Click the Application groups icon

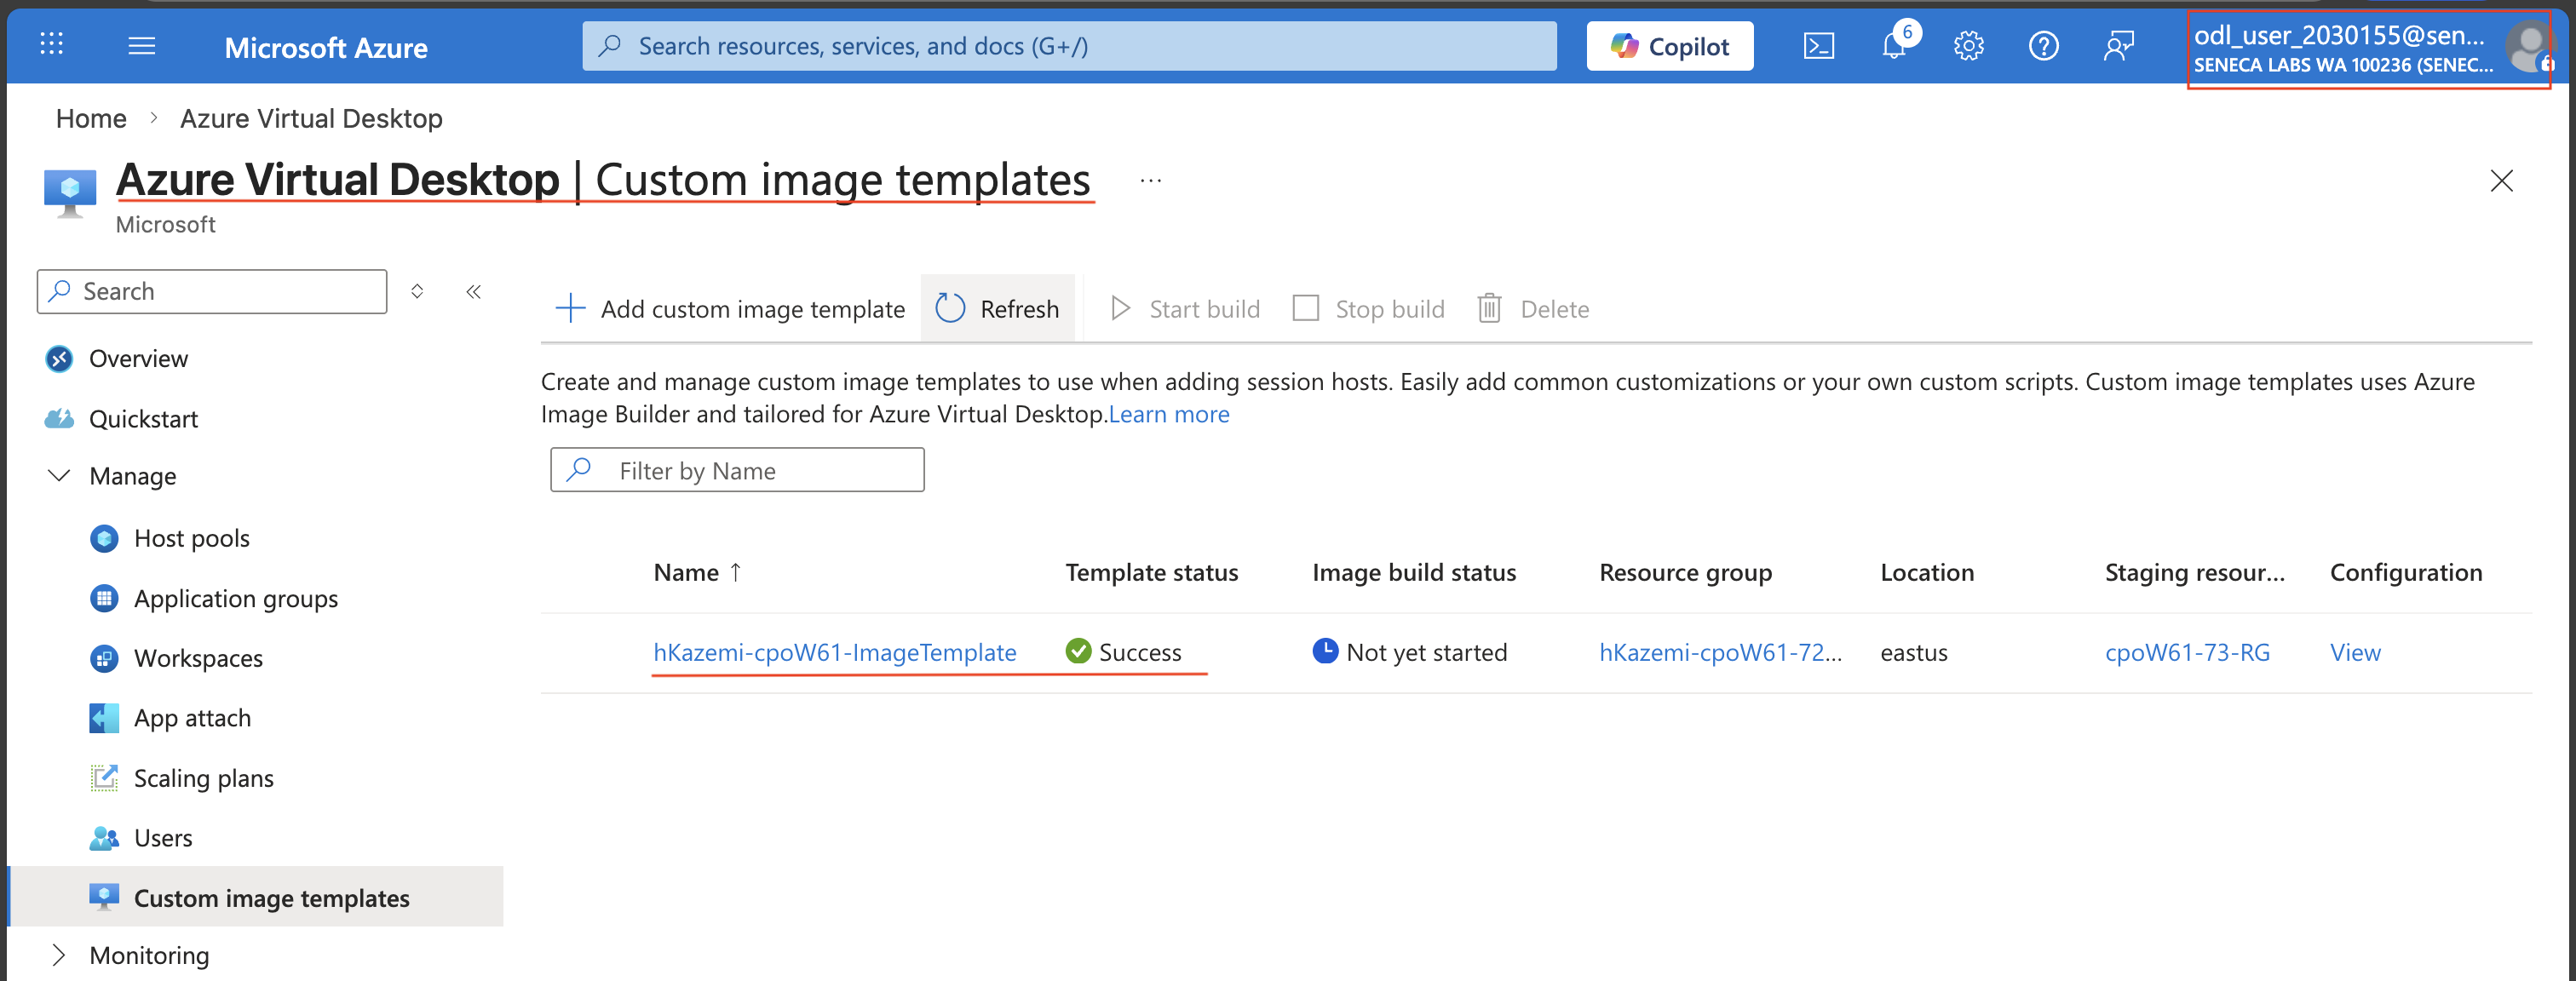pos(104,598)
